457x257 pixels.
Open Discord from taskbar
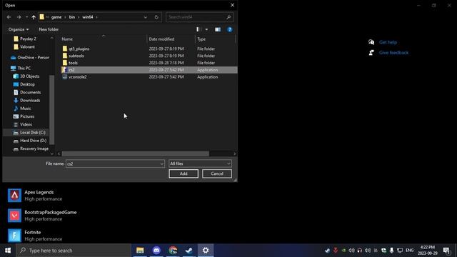[x=156, y=251]
